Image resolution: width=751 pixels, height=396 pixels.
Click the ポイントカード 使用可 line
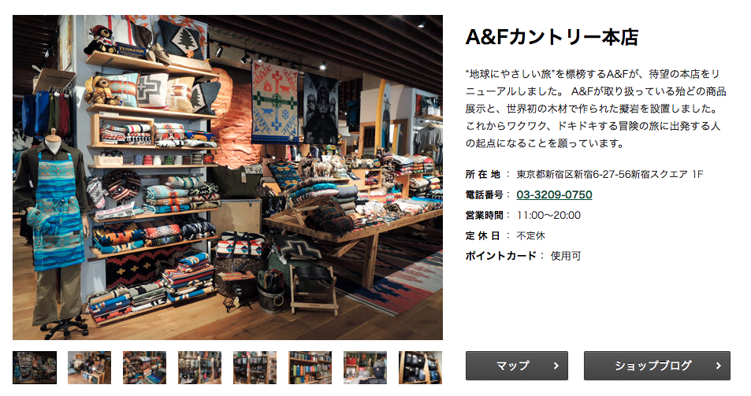(x=523, y=256)
